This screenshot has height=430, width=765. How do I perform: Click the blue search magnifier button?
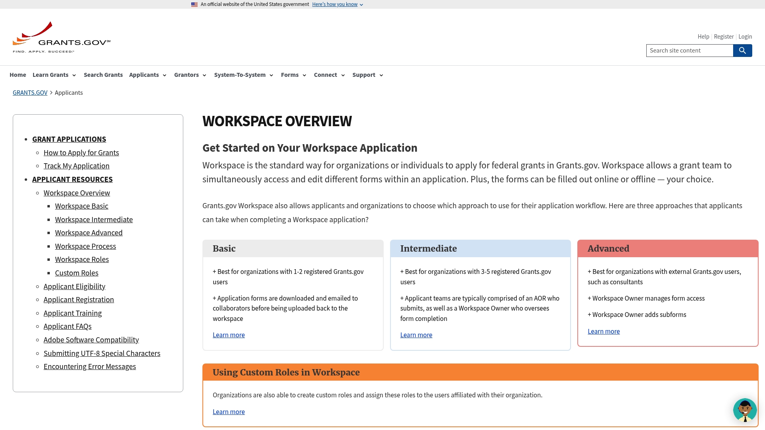[x=742, y=51]
